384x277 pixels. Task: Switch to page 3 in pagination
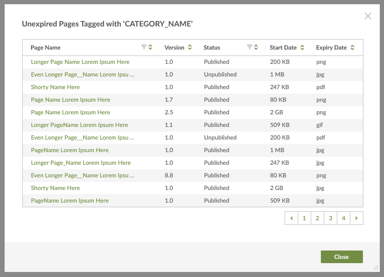pos(331,218)
